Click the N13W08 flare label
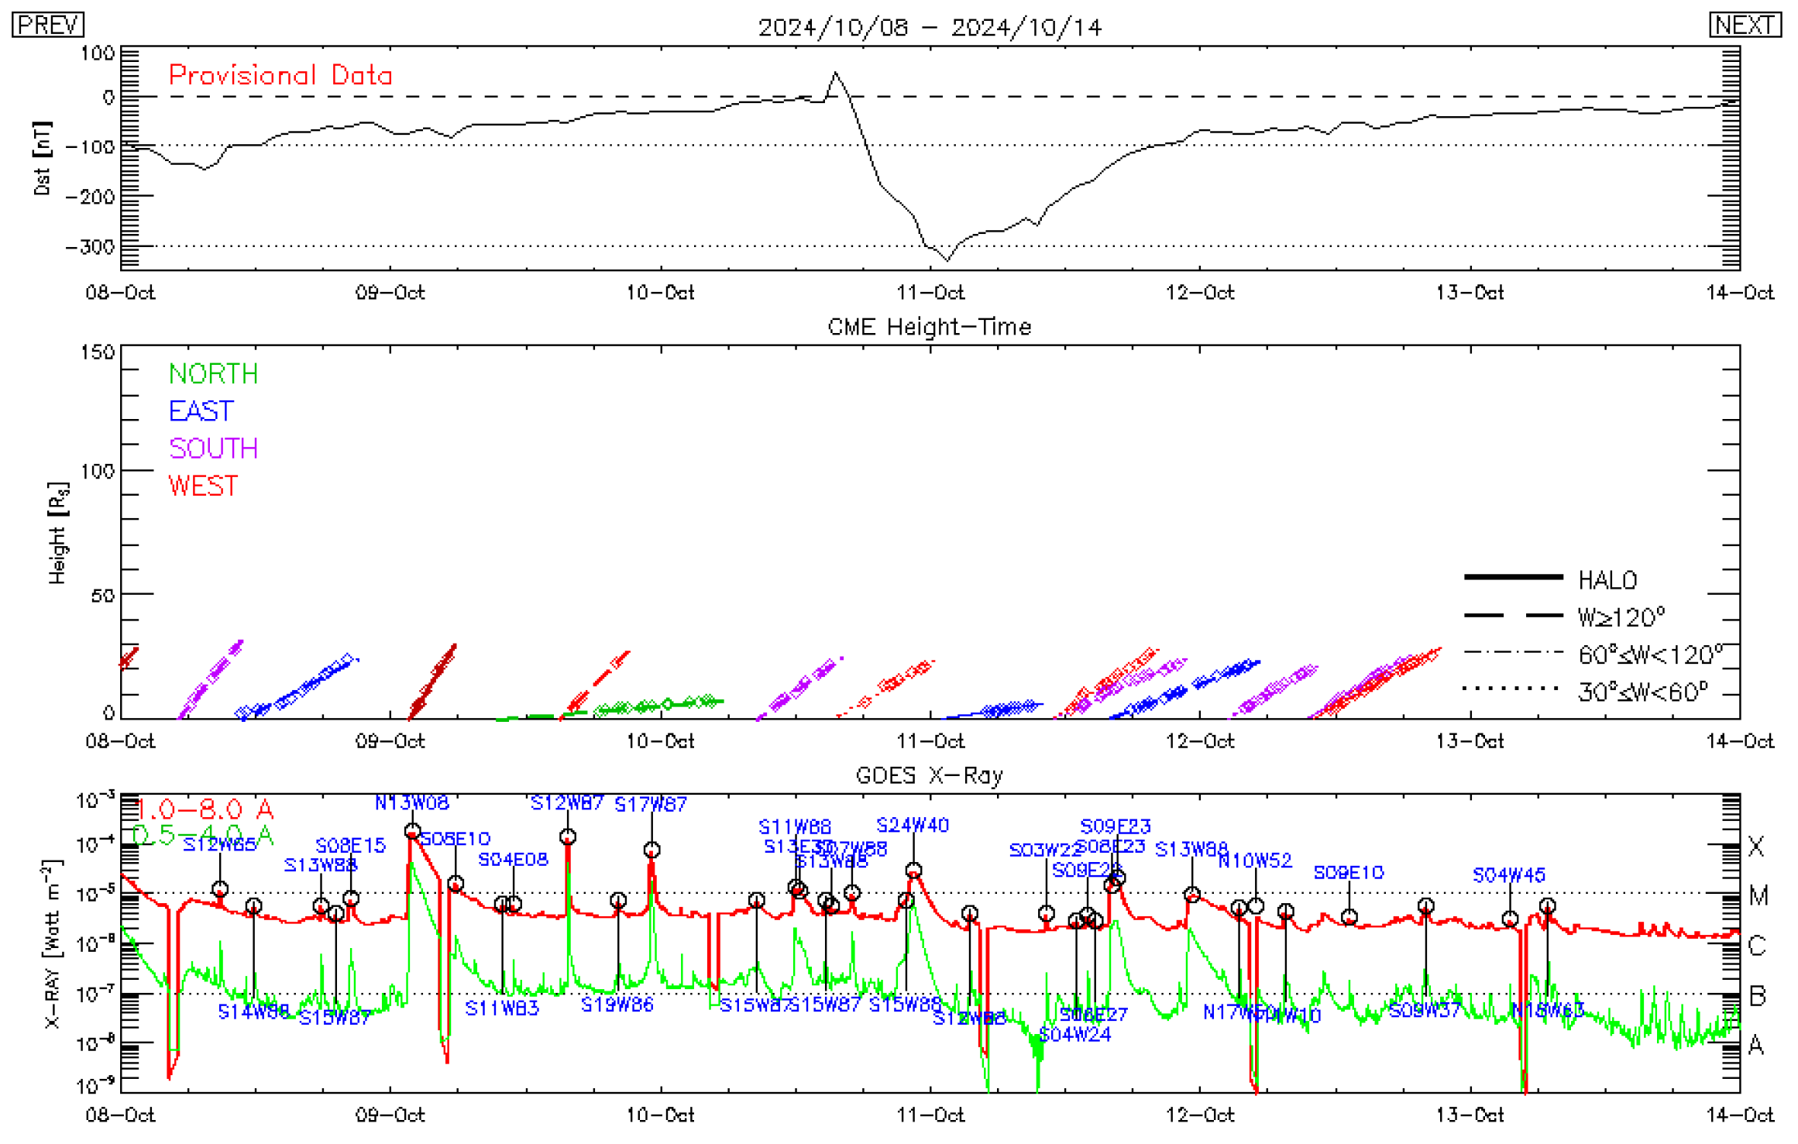 [x=411, y=803]
